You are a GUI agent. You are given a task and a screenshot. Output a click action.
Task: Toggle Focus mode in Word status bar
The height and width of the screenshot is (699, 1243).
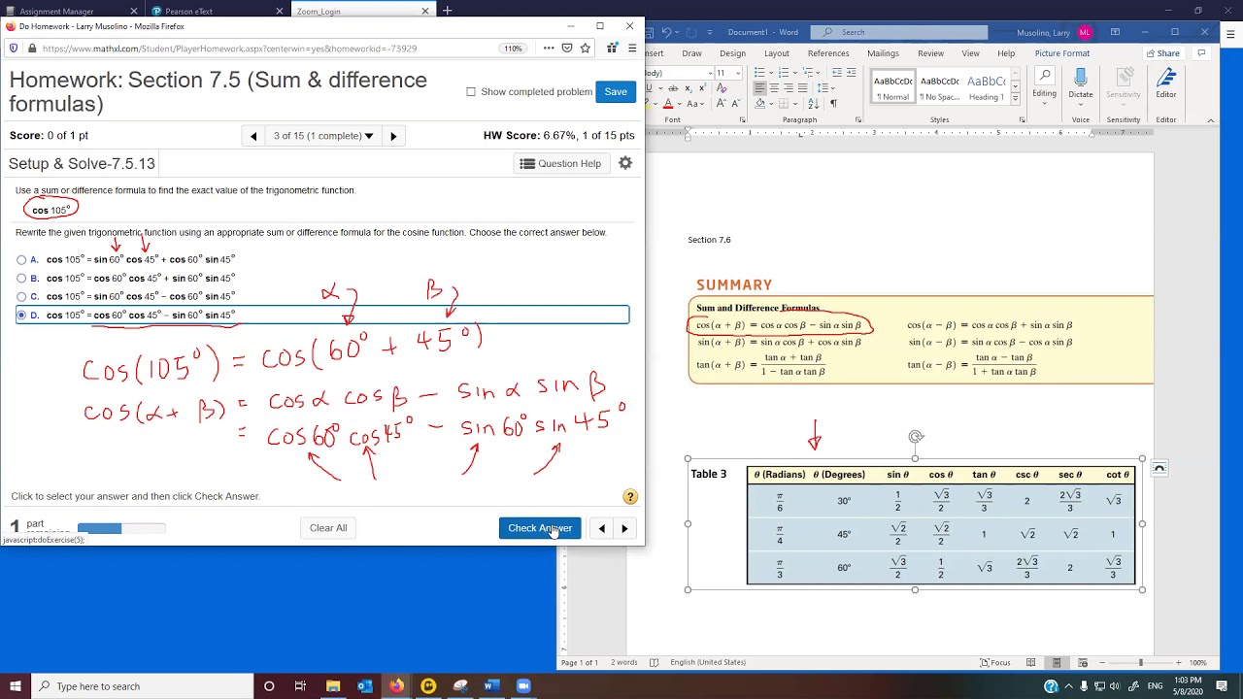(x=995, y=662)
